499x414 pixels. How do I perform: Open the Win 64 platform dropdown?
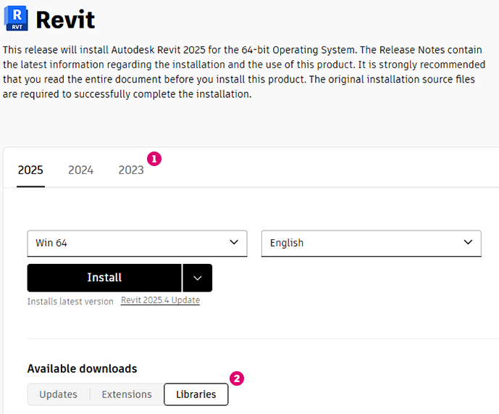137,243
